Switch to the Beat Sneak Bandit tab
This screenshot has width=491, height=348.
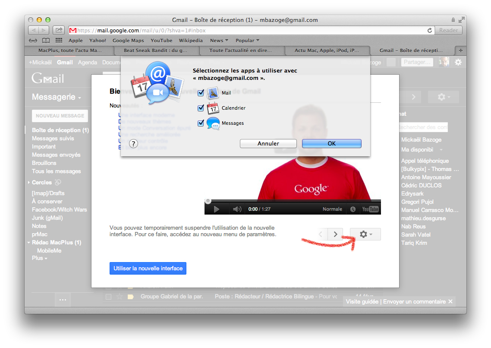pos(156,50)
